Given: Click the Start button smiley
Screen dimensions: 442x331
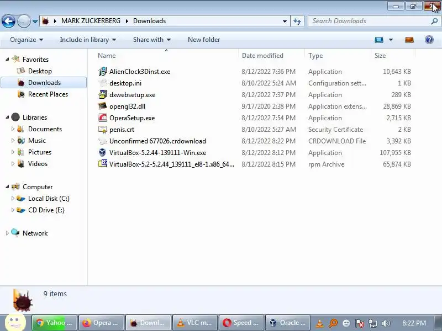Looking at the screenshot, I should [15, 322].
